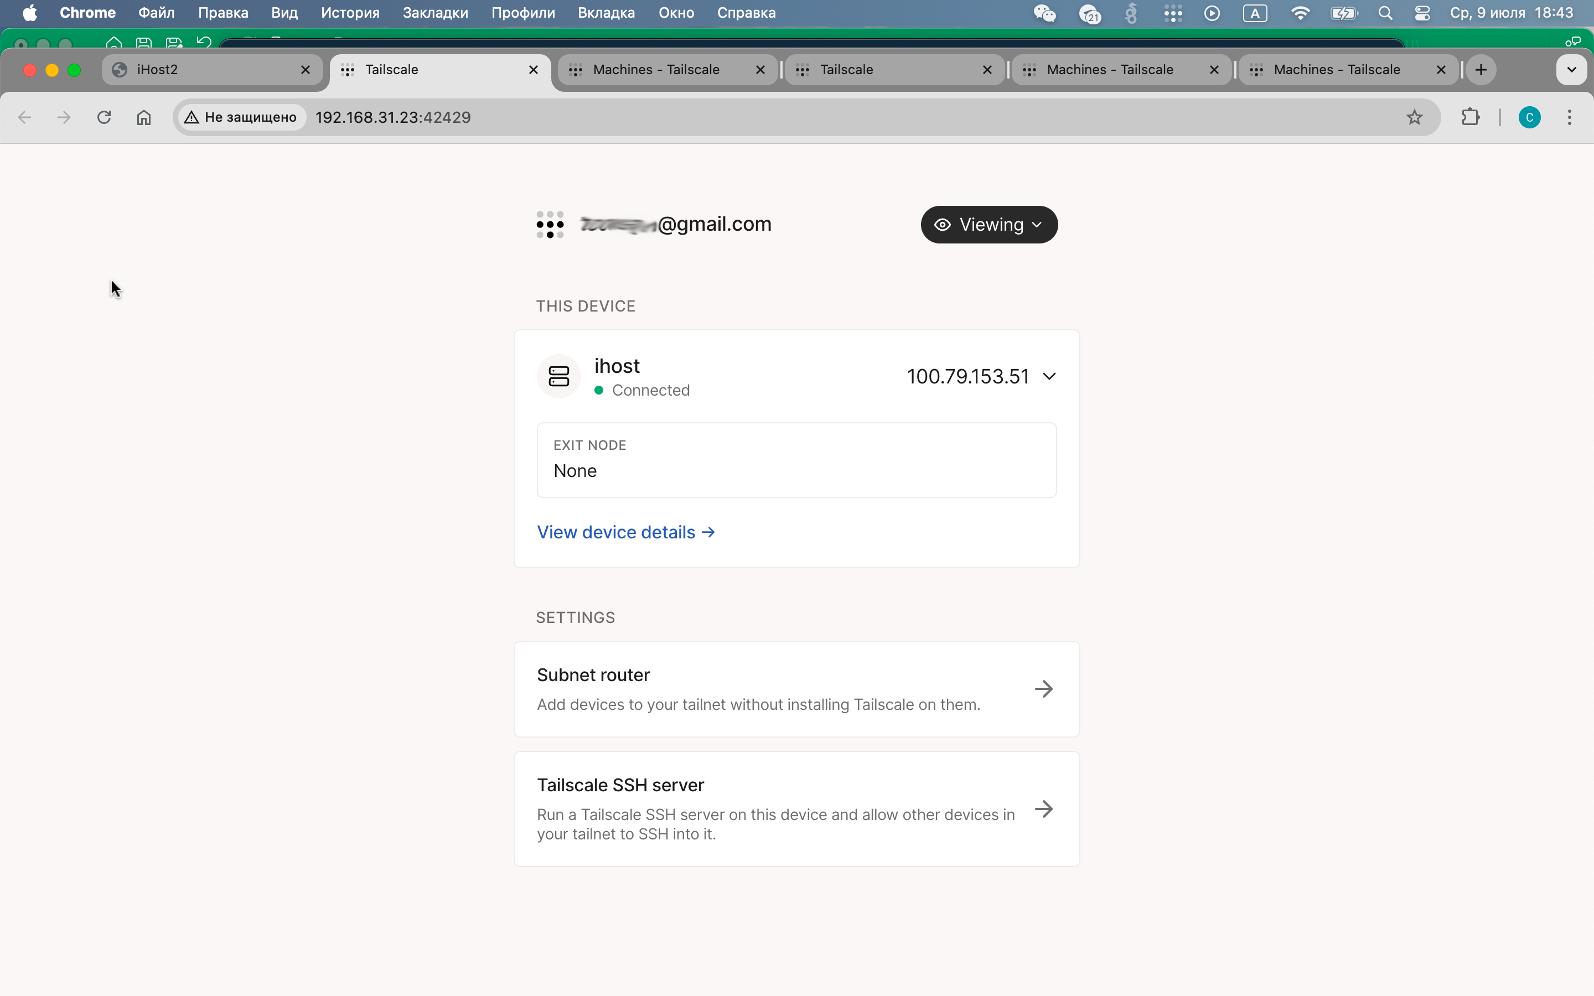Click the gmail.com account name
1594x996 pixels.
tap(675, 224)
